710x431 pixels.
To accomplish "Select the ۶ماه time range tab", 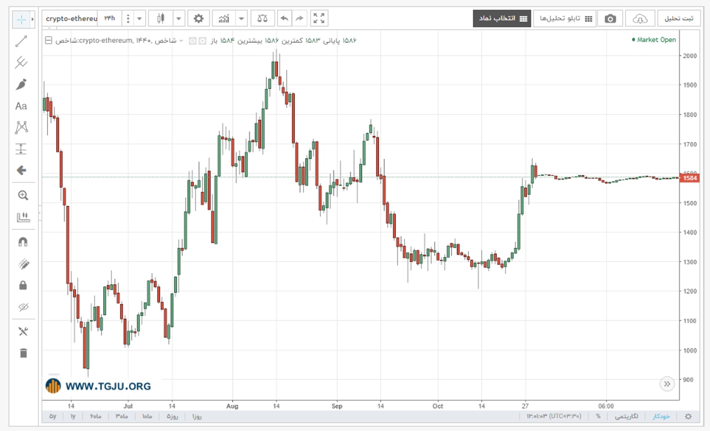I will click(x=96, y=416).
